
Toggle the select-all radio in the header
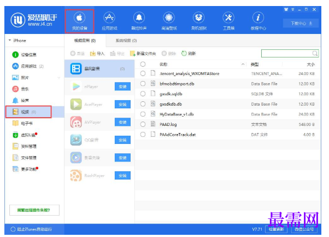(143, 64)
